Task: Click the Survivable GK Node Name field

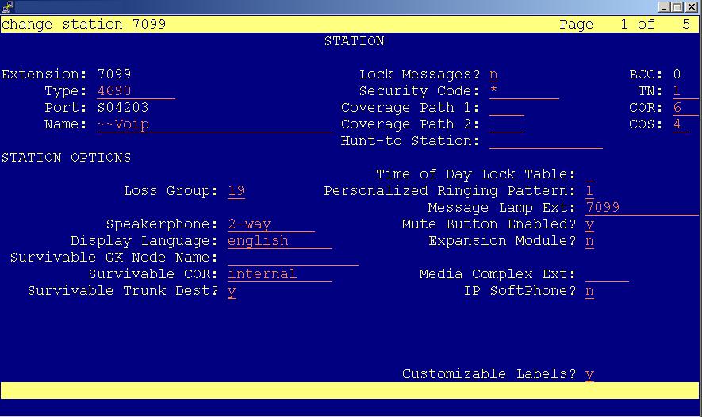Action: 292,258
